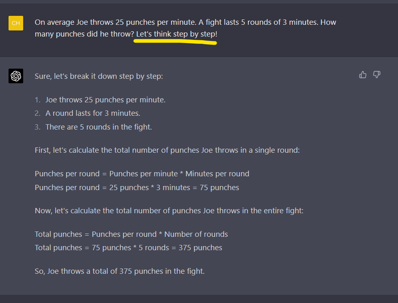The image size is (398, 303).
Task: Click "Sure, let's break it down" intro line
Action: pyautogui.click(x=99, y=76)
